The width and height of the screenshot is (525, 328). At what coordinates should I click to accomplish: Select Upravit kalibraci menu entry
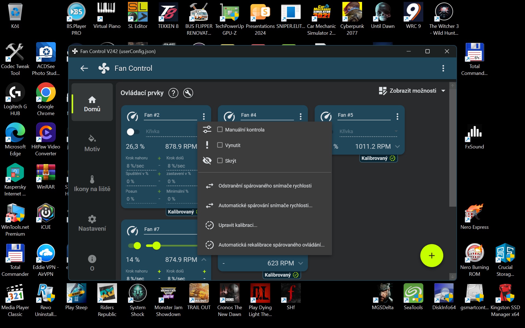238,225
